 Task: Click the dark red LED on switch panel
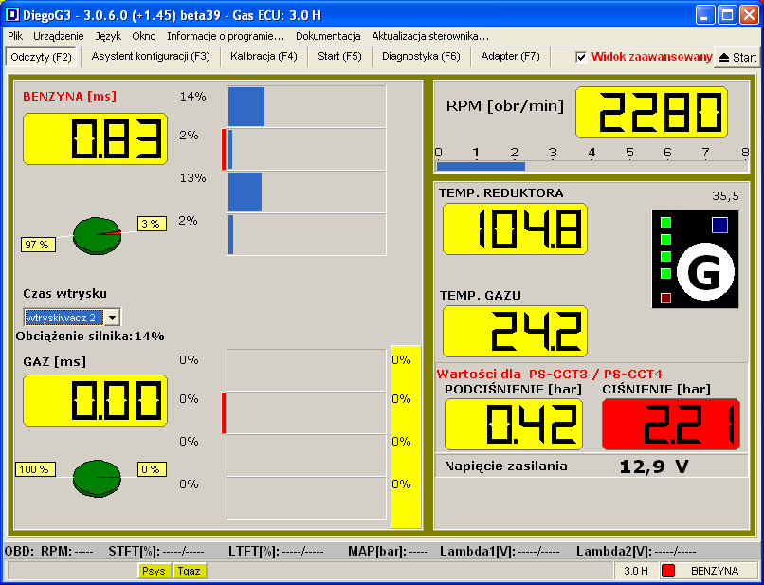tap(665, 298)
